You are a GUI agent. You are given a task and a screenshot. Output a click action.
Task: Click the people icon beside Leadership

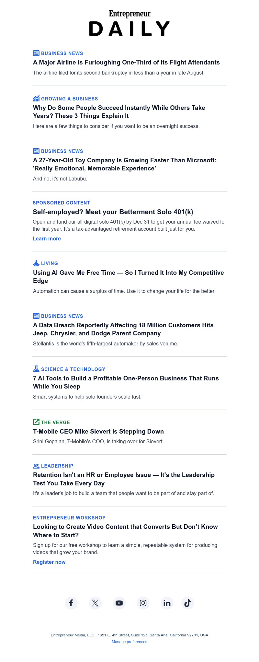(36, 466)
